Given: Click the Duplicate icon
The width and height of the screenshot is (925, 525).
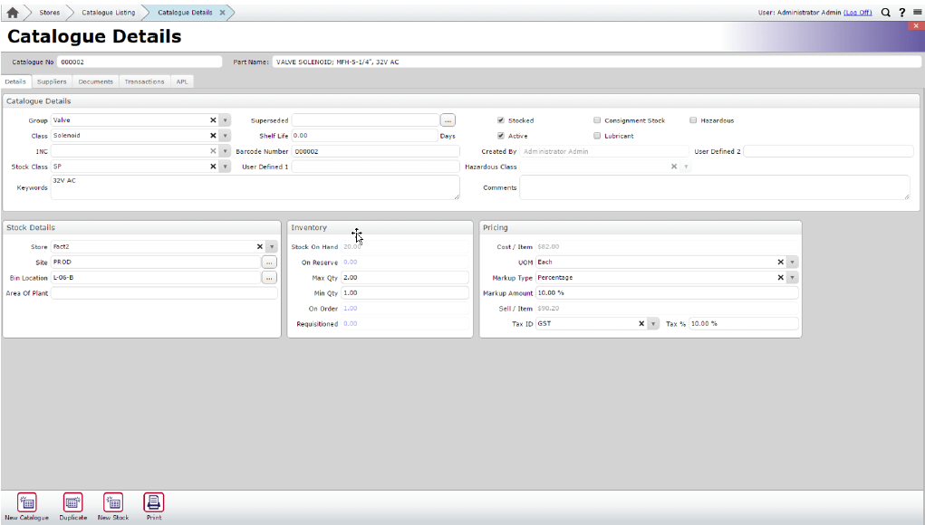Looking at the screenshot, I should click(73, 503).
